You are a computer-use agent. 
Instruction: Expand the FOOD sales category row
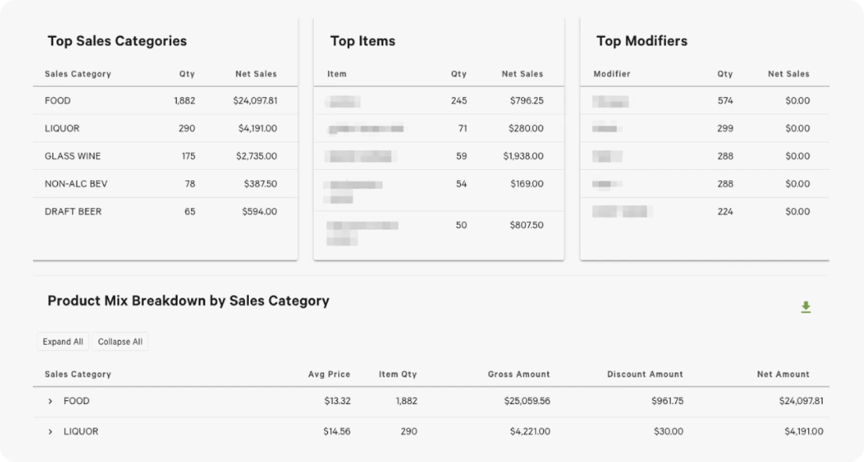[50, 402]
